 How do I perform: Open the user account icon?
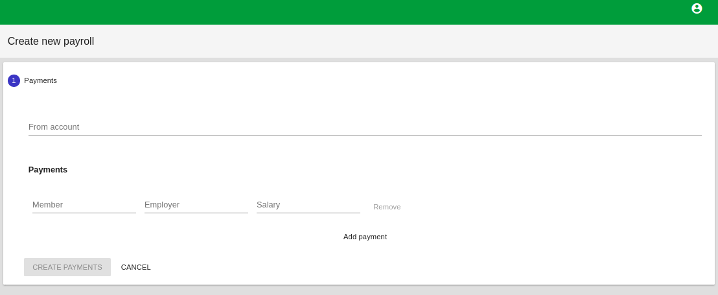point(697,8)
